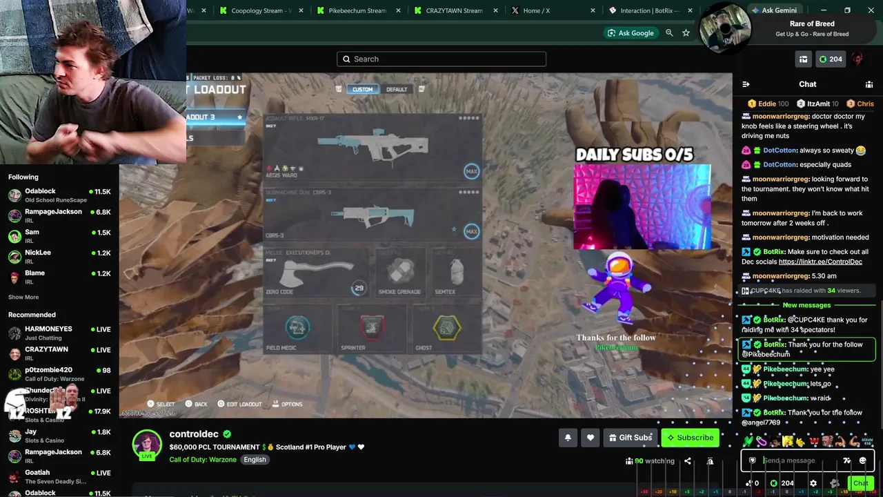
Task: Switch to Interaction | BotRix tab
Action: [649, 10]
